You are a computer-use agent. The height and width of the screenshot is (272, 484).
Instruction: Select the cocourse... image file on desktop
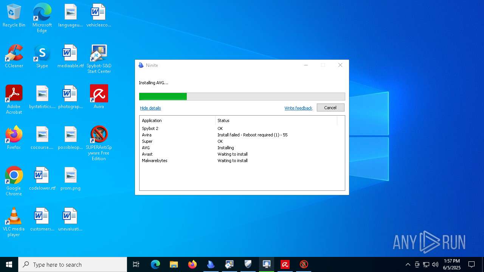[42, 138]
